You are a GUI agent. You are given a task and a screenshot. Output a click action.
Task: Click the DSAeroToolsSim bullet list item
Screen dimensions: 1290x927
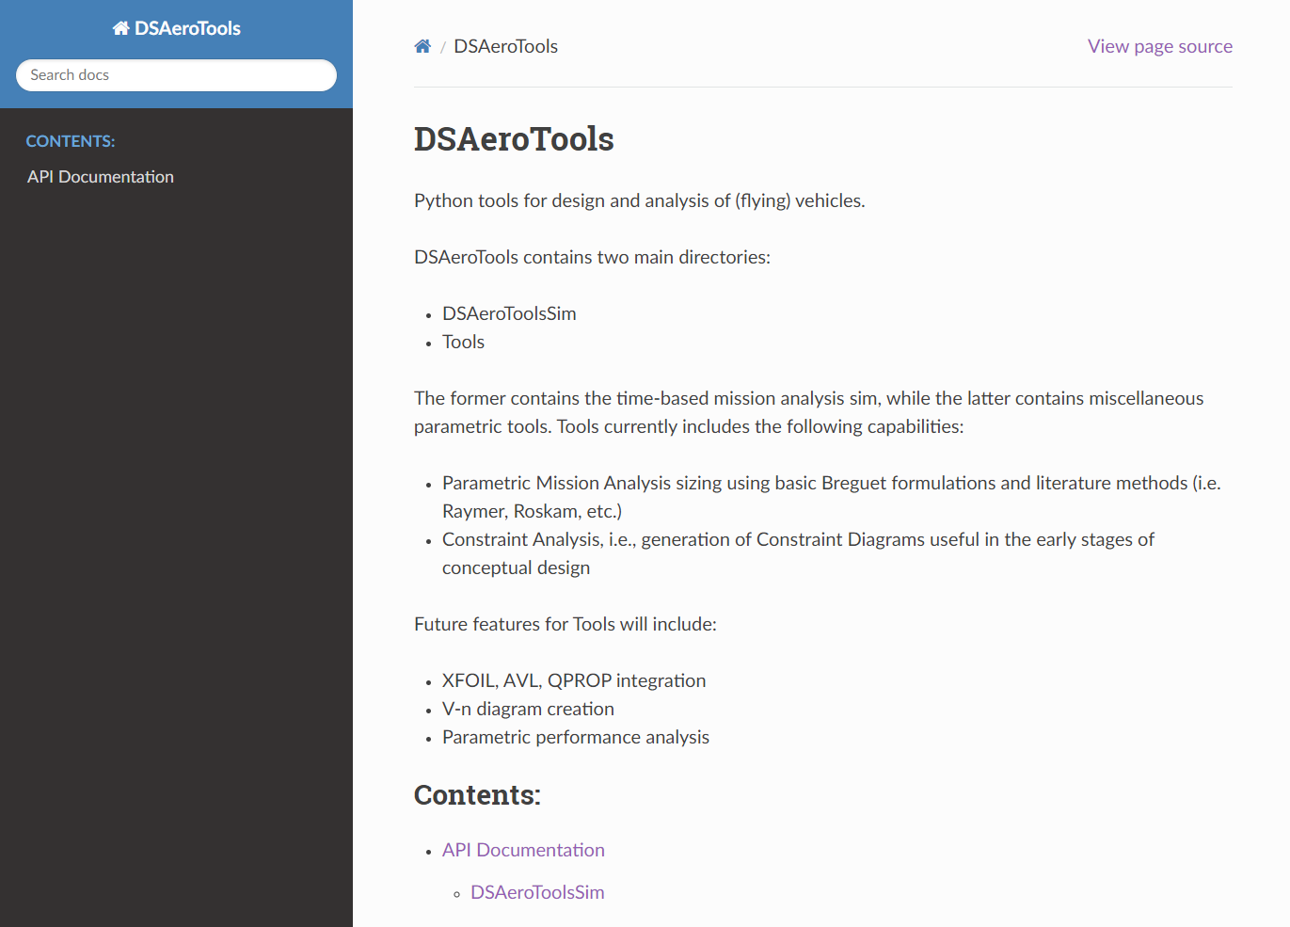point(509,313)
